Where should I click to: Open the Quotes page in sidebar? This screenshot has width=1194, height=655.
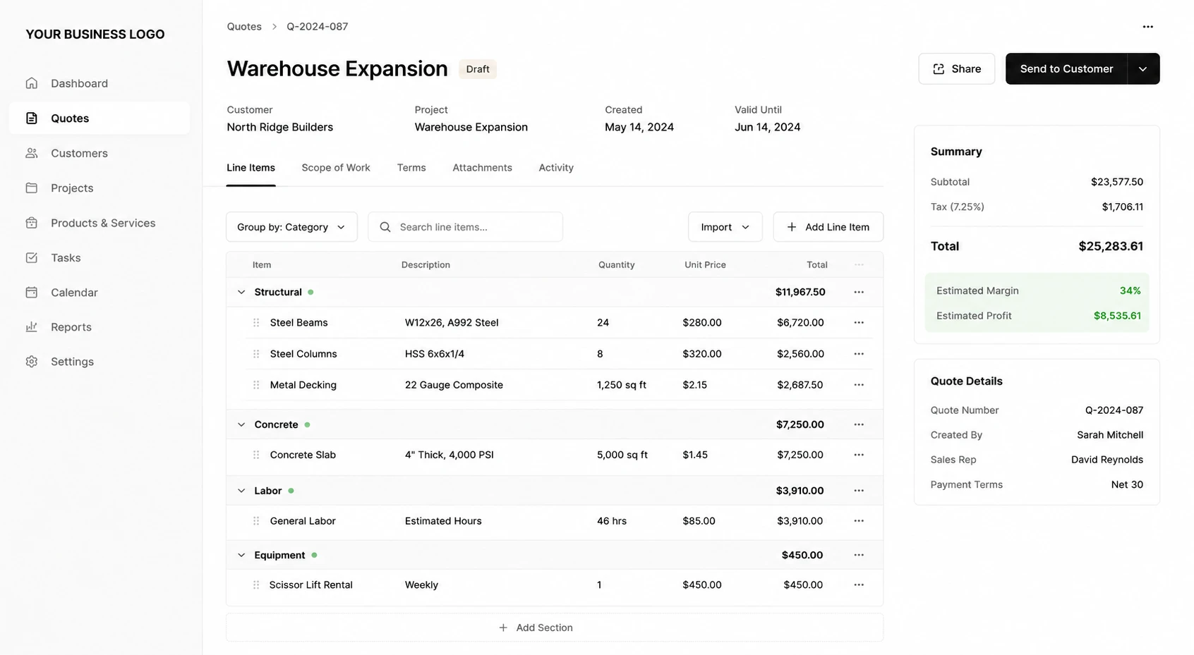pos(99,118)
